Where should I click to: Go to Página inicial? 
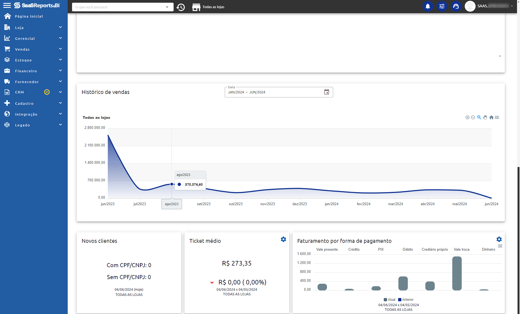point(34,16)
